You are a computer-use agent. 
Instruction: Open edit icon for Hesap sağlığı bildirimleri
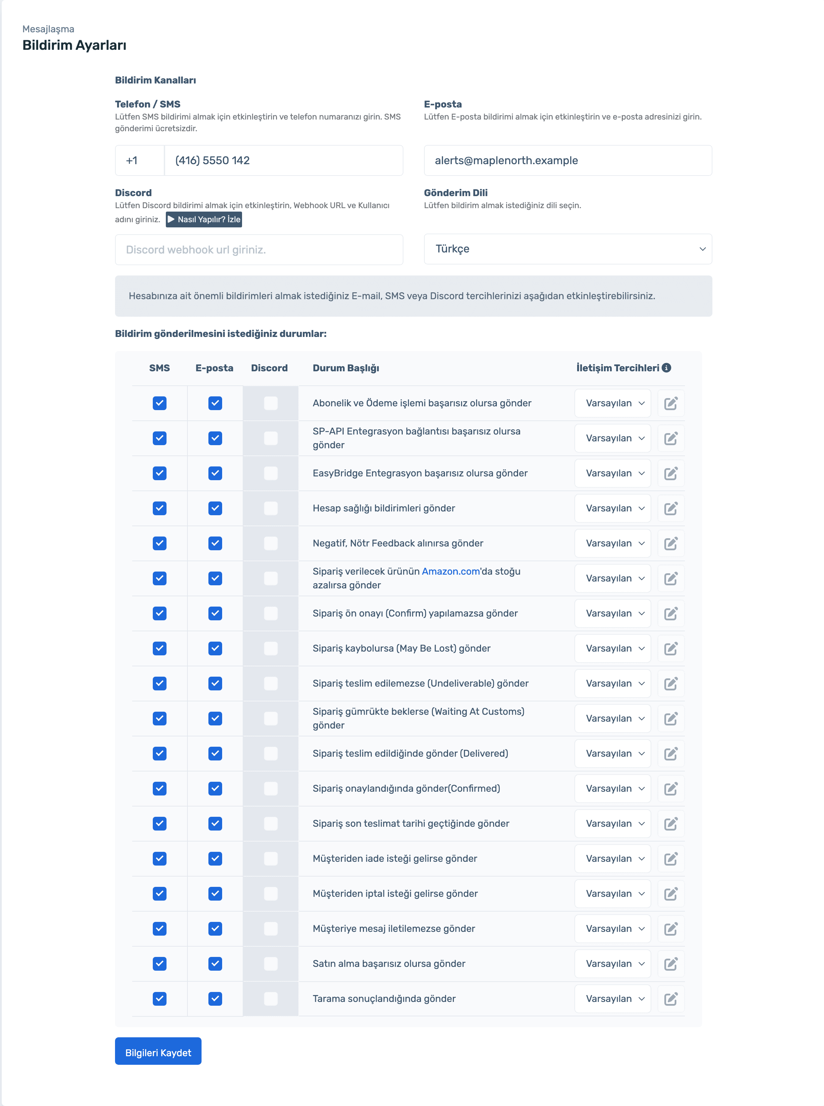671,508
